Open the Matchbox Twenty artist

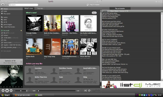point(65,68)
